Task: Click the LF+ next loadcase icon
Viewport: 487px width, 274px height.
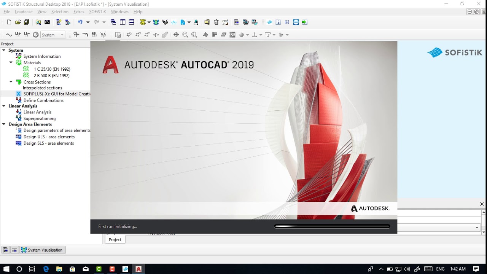Action: pyautogui.click(x=18, y=35)
